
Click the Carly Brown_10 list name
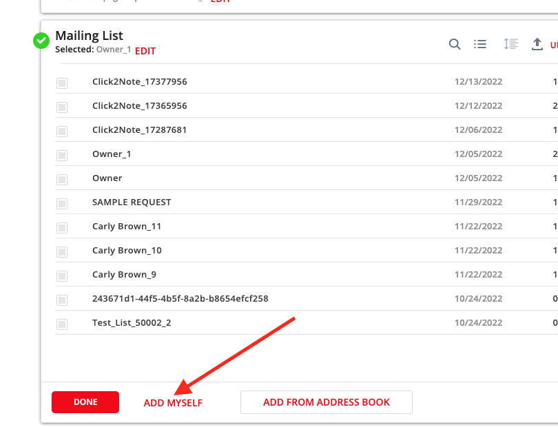[127, 251]
